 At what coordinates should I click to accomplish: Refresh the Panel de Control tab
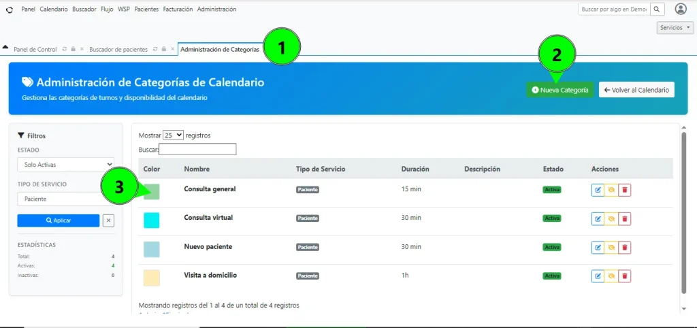pyautogui.click(x=65, y=49)
